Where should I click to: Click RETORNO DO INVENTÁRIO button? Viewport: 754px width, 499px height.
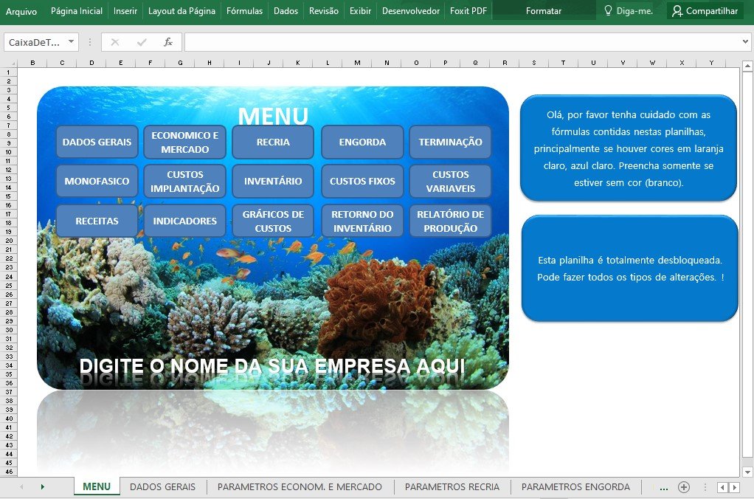coord(362,221)
